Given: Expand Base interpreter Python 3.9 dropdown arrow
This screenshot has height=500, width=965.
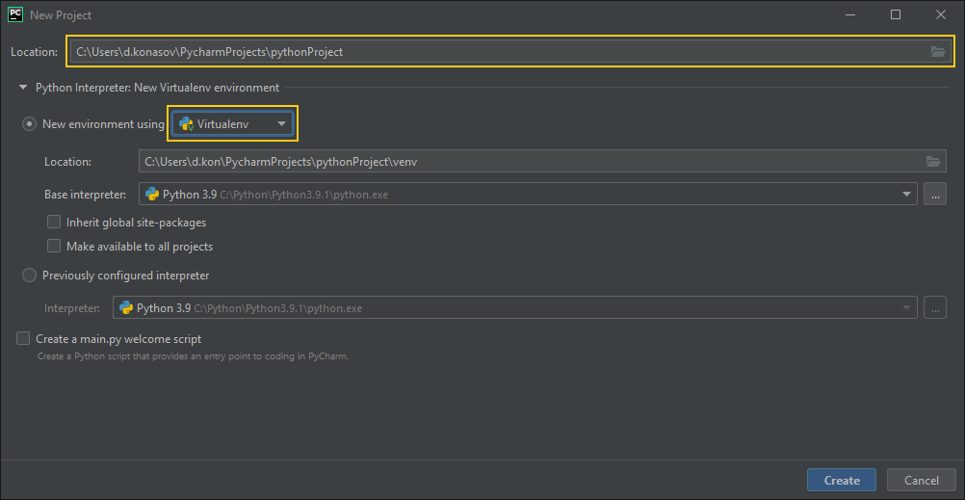Looking at the screenshot, I should click(x=906, y=195).
